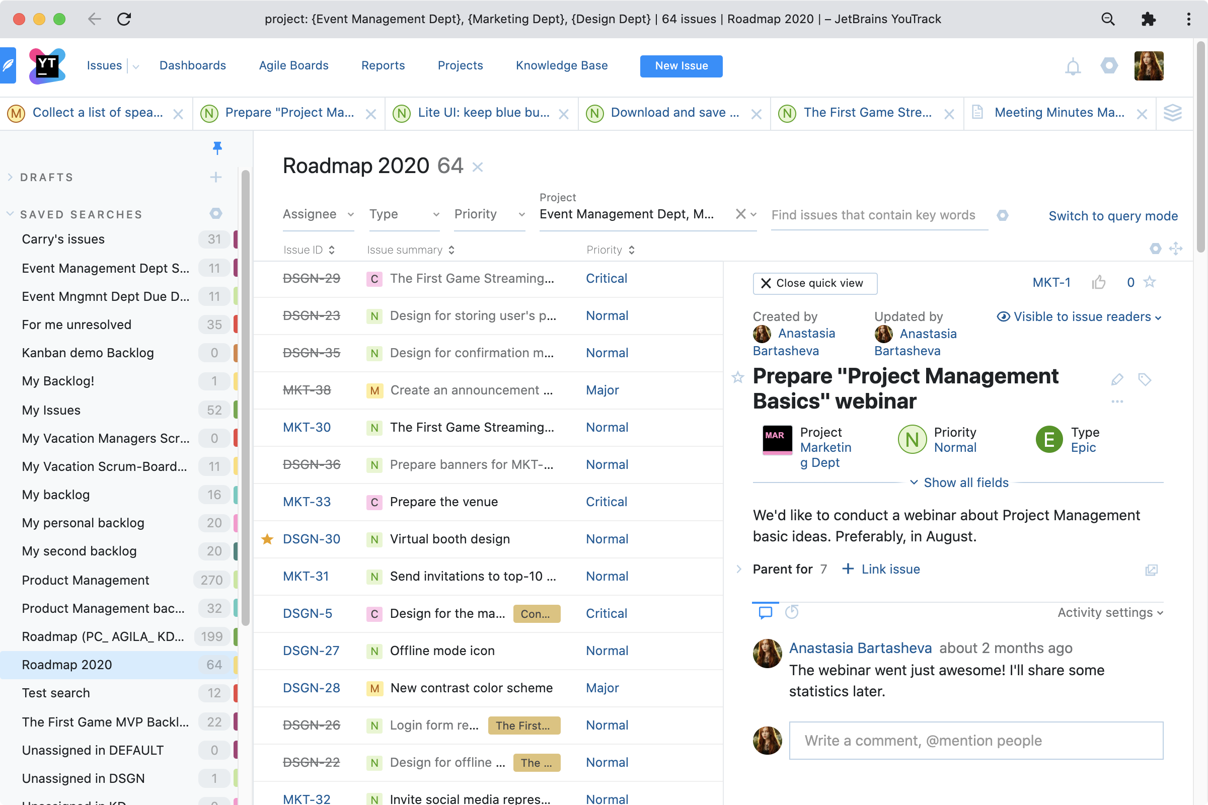Click Close quick view
This screenshot has height=805, width=1208.
tap(814, 283)
